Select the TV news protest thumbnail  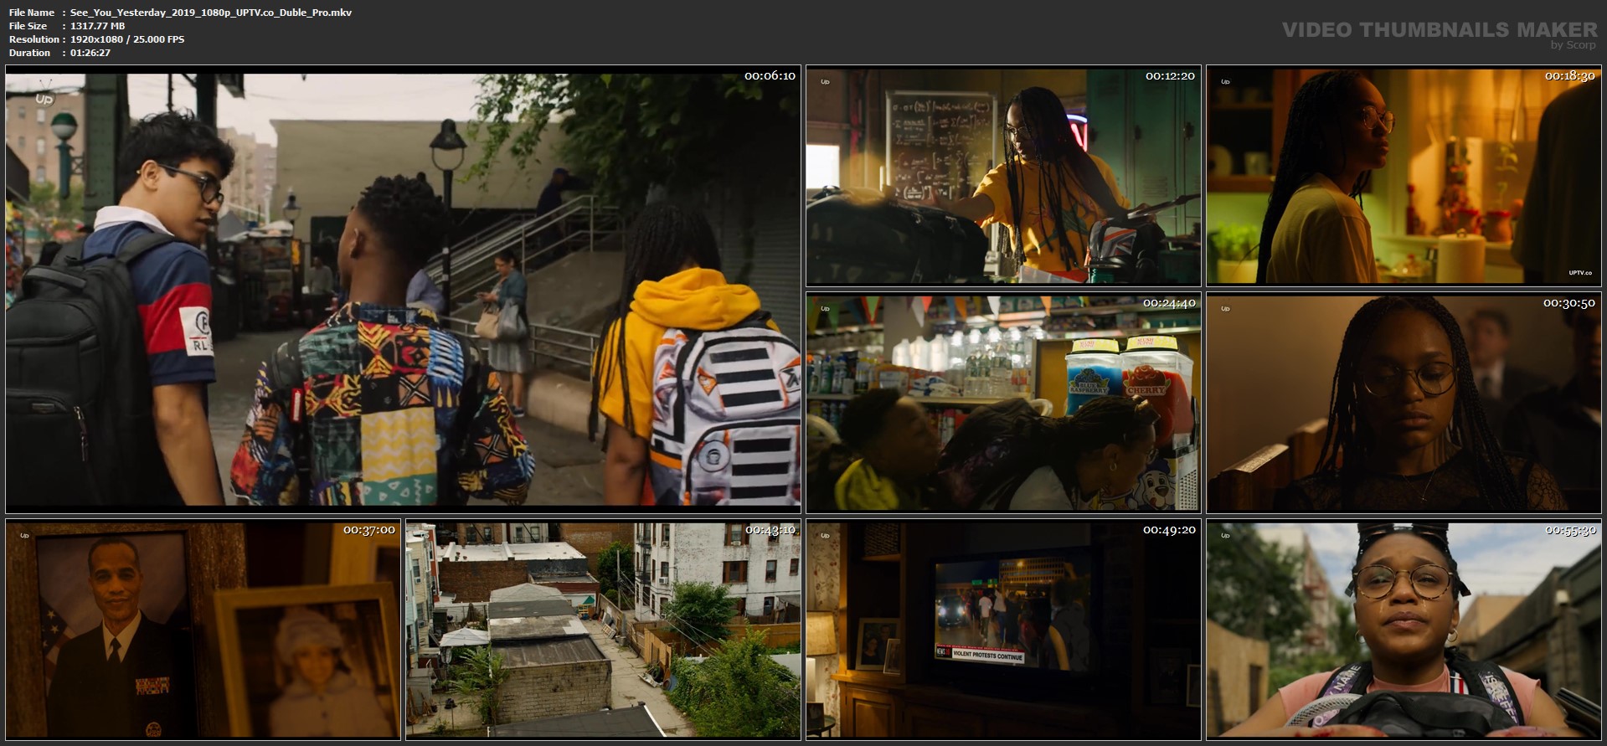(x=1003, y=630)
